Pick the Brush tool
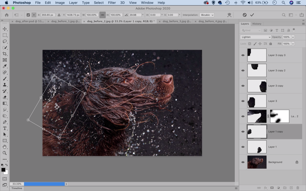The image size is (306, 191). click(x=5, y=79)
